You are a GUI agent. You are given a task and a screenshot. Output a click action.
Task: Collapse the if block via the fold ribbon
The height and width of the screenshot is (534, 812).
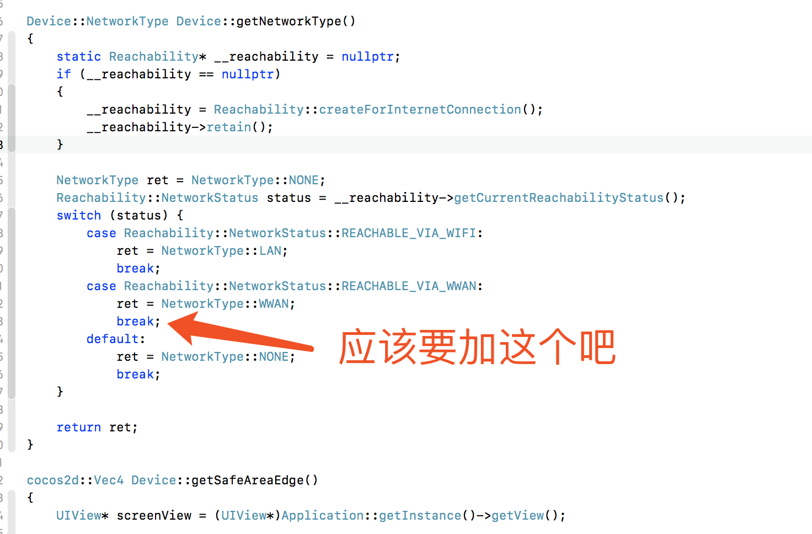(x=12, y=118)
